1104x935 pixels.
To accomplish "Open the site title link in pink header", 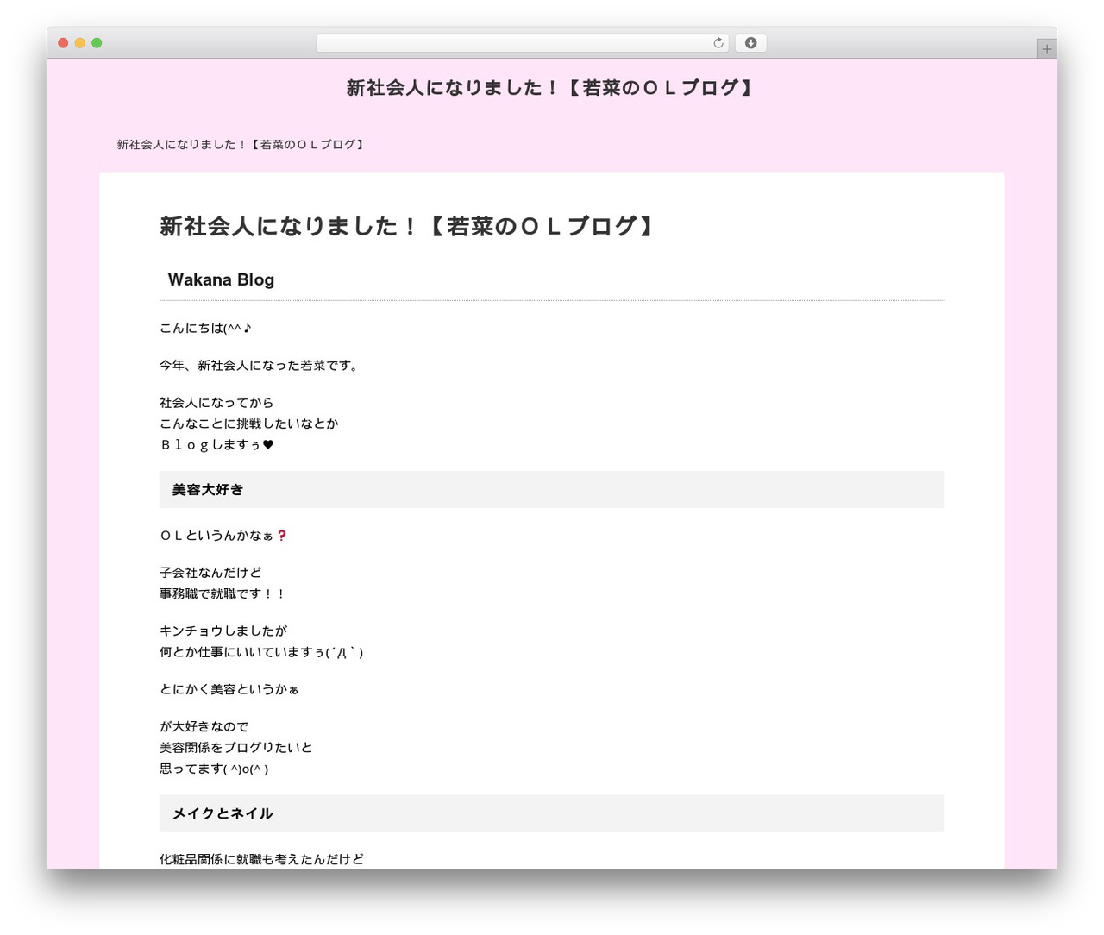I will click(x=551, y=88).
